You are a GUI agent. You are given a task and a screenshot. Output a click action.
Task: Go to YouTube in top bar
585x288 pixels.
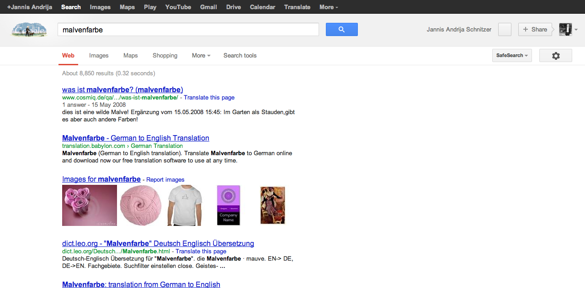(178, 7)
